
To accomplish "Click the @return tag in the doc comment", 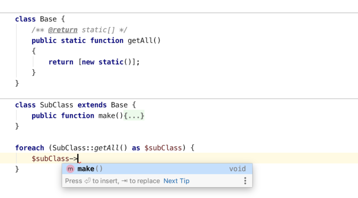I will [63, 30].
